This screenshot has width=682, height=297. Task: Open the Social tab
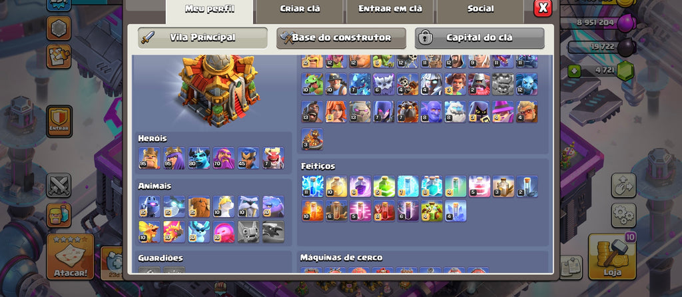coord(480,10)
